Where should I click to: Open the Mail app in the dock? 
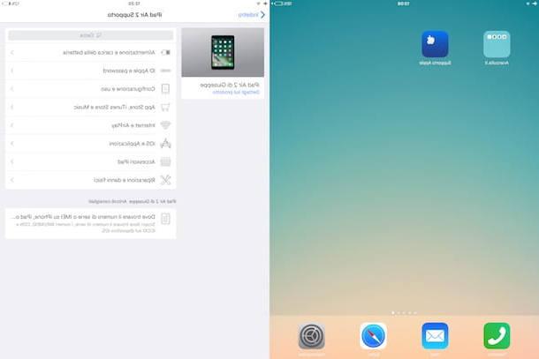tap(435, 336)
